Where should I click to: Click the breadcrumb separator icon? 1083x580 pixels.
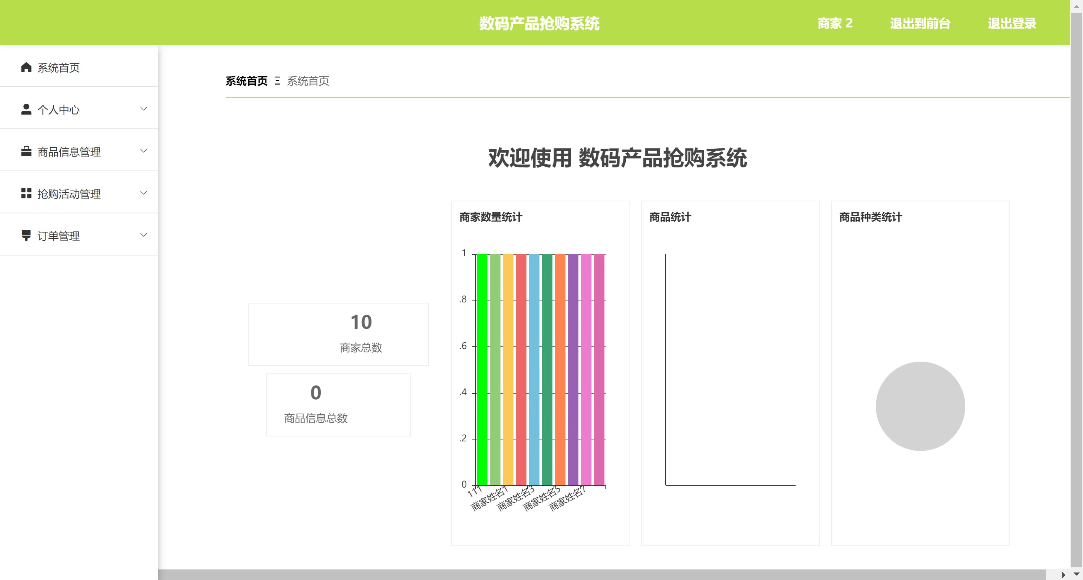277,81
